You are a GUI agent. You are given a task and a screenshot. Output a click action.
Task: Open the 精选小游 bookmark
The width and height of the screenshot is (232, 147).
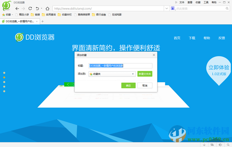coord(22,14)
